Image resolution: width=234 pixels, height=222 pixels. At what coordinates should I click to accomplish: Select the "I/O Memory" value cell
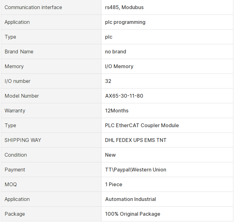tap(119, 66)
